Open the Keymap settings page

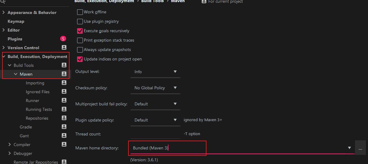16,21
